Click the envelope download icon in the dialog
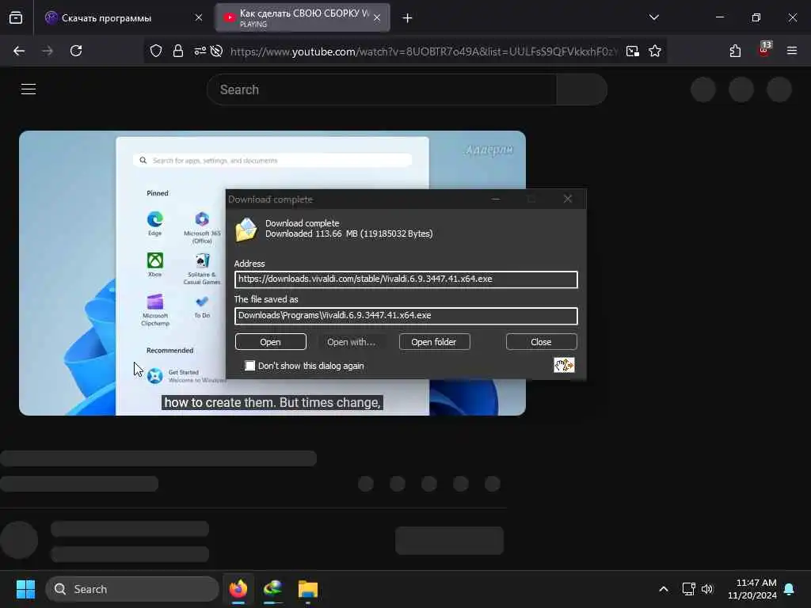Screen dimensions: 811x608 click(x=246, y=230)
